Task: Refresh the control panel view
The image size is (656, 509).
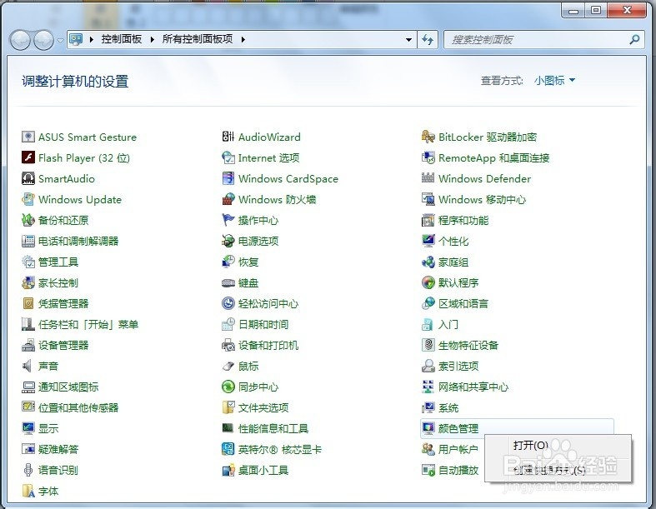Action: [x=427, y=40]
